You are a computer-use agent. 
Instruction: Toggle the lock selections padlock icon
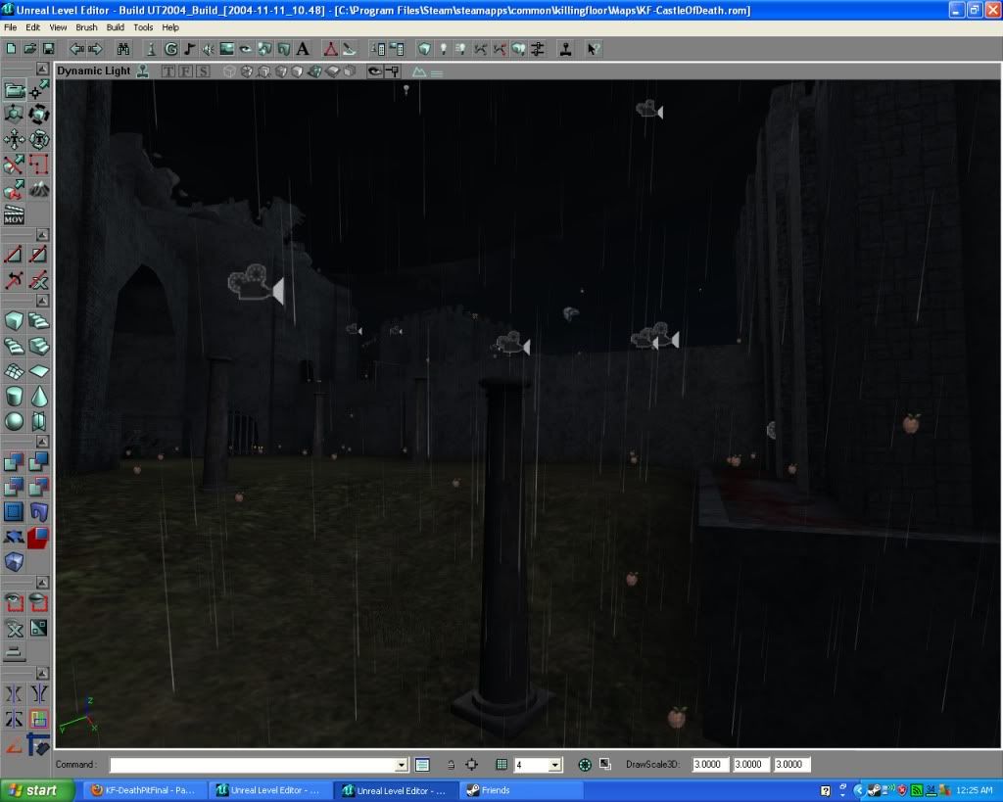(451, 765)
